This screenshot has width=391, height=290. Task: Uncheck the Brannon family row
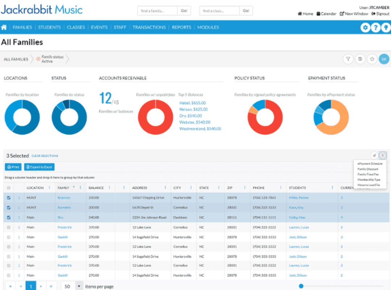pyautogui.click(x=8, y=198)
